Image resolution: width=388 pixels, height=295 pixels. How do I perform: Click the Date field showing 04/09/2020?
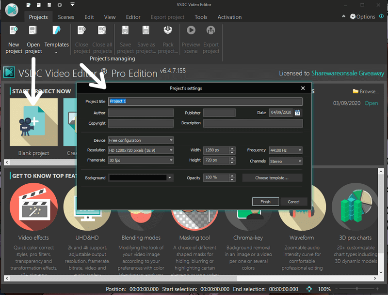point(281,113)
